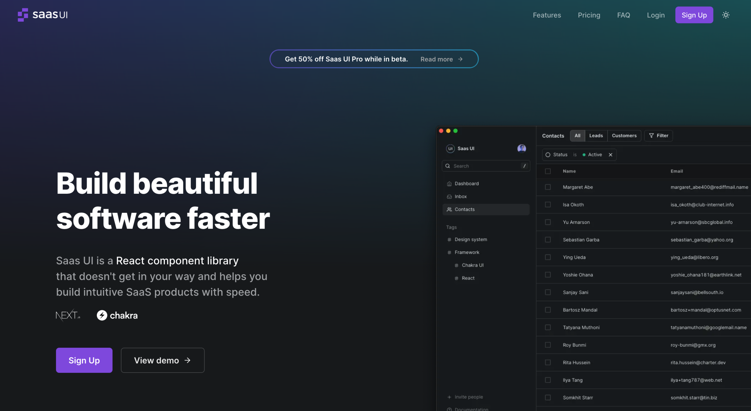The width and height of the screenshot is (751, 411).
Task: Open Inbox in the sidebar
Action: click(486, 196)
